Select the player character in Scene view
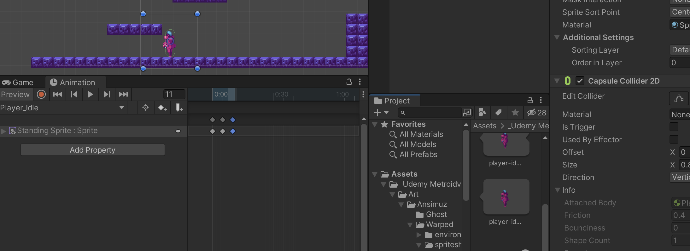This screenshot has height=251, width=690. [170, 44]
